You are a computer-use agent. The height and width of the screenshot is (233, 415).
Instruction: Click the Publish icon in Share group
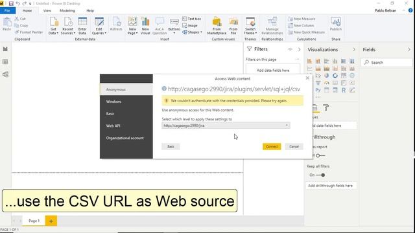point(336,21)
